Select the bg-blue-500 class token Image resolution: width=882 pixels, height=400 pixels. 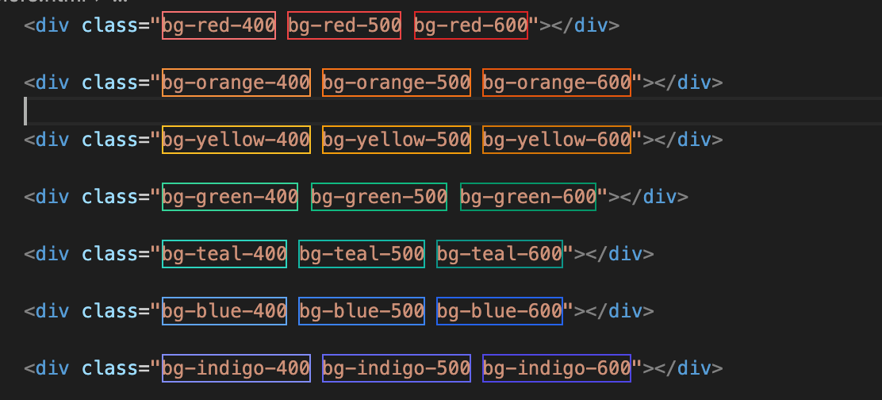pos(362,311)
